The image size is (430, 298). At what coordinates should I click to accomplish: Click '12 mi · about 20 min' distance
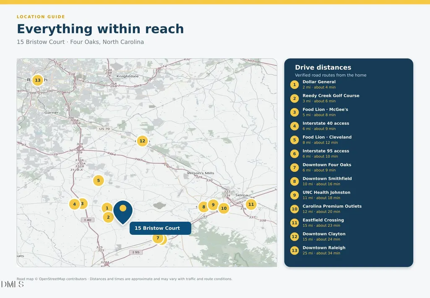pos(321,212)
